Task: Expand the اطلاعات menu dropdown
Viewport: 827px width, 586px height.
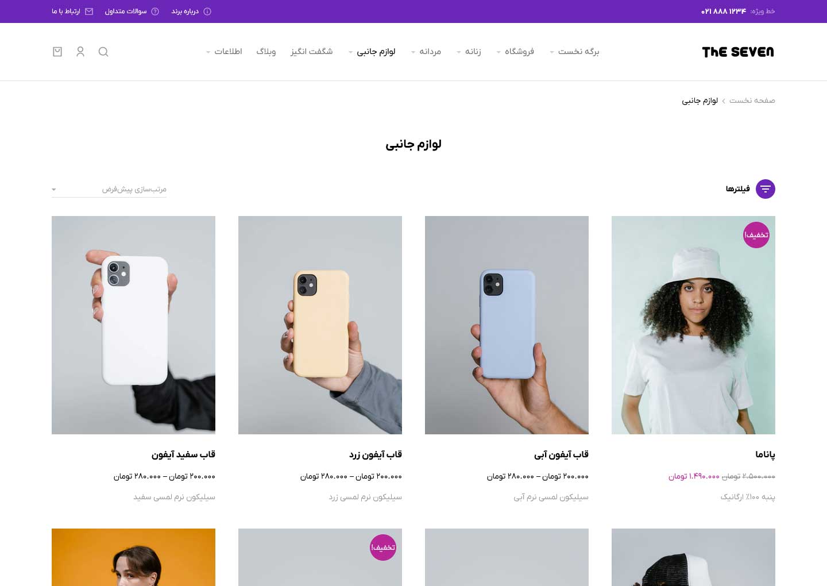Action: [x=224, y=52]
